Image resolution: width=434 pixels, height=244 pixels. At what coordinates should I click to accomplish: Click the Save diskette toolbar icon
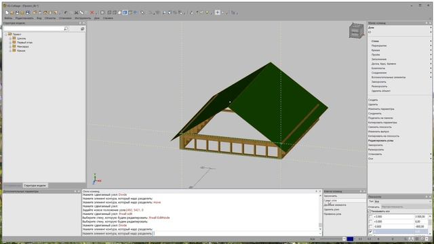[x=17, y=13]
